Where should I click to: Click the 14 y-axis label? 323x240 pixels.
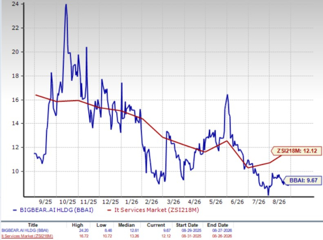click(15, 123)
